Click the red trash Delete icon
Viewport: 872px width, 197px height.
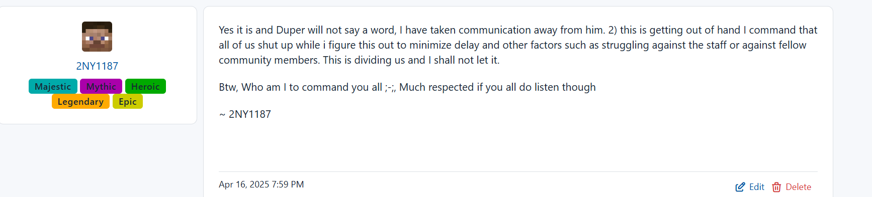(776, 187)
